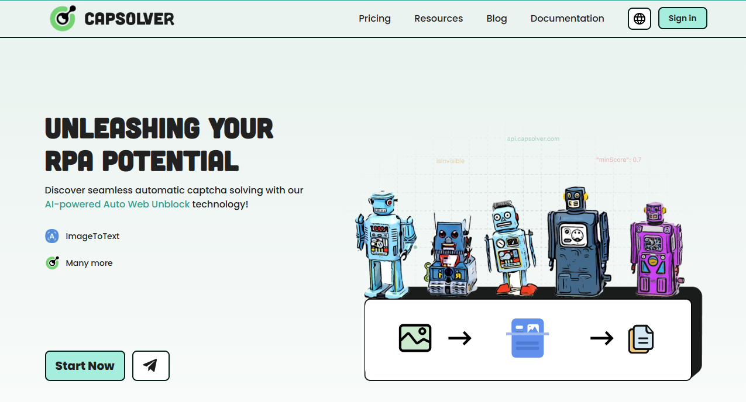The width and height of the screenshot is (746, 402).
Task: Open the Documentation menu item
Action: 567,18
